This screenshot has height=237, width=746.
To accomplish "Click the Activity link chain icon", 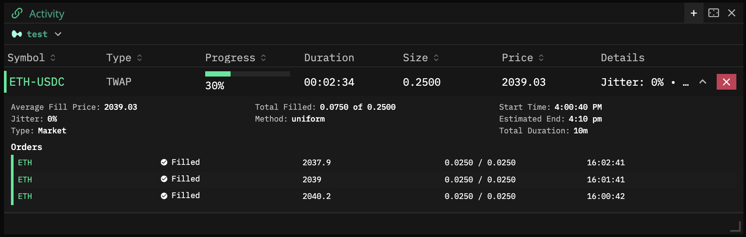I will click(17, 14).
